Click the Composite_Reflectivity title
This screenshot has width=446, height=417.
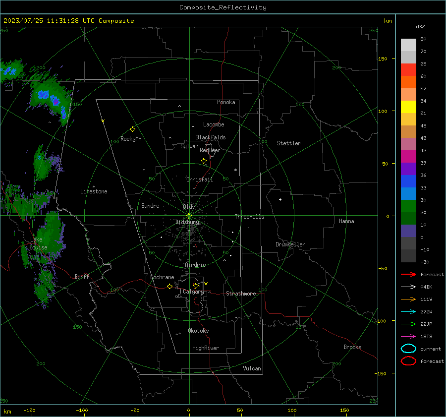coord(223,7)
